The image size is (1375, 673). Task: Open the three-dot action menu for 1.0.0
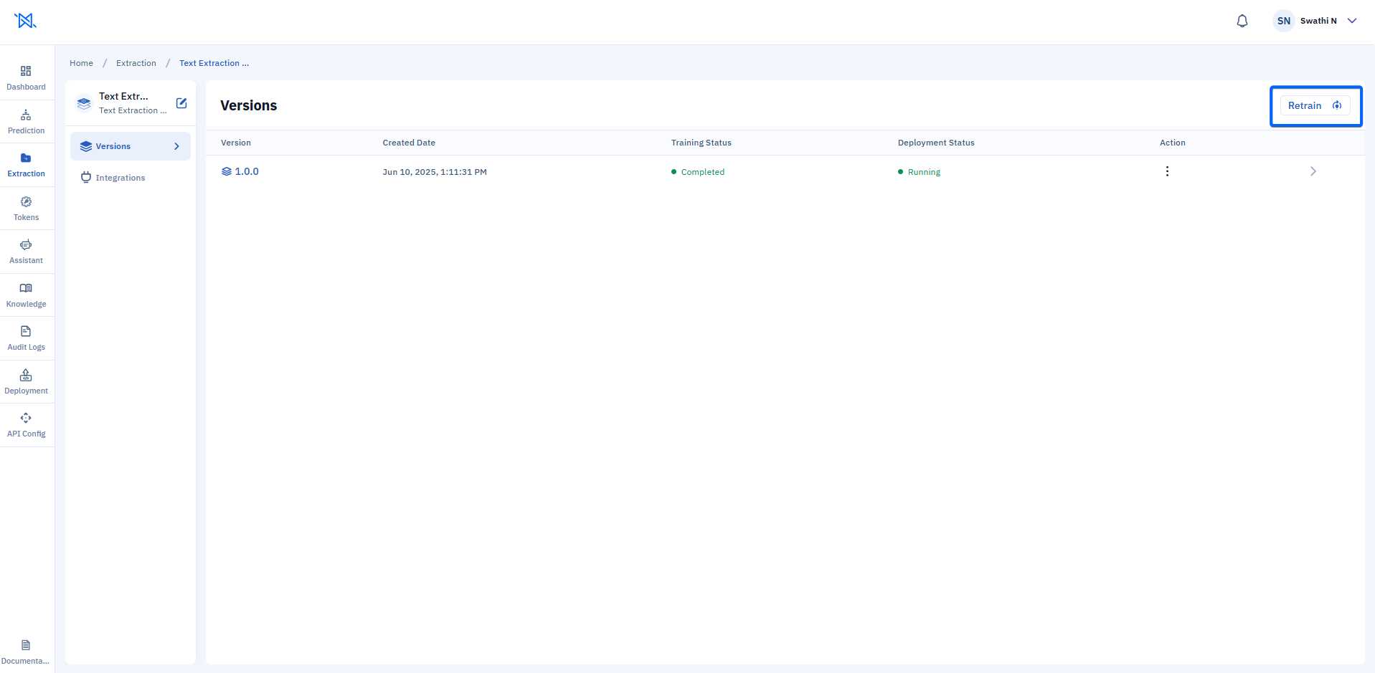1167,171
